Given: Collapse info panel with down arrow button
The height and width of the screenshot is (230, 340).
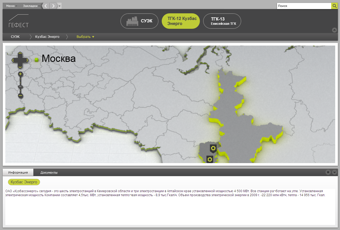Looking at the screenshot, I should pyautogui.click(x=335, y=172).
